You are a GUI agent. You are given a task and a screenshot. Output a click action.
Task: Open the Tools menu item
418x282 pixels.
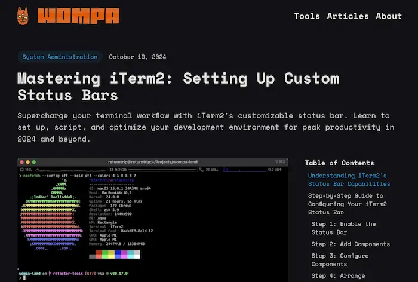[x=307, y=16]
